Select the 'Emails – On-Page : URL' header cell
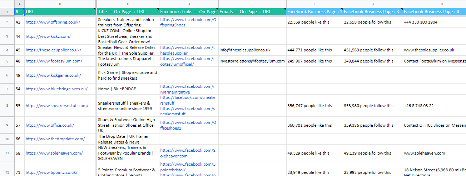This screenshot has width=466, height=176. coord(252,11)
